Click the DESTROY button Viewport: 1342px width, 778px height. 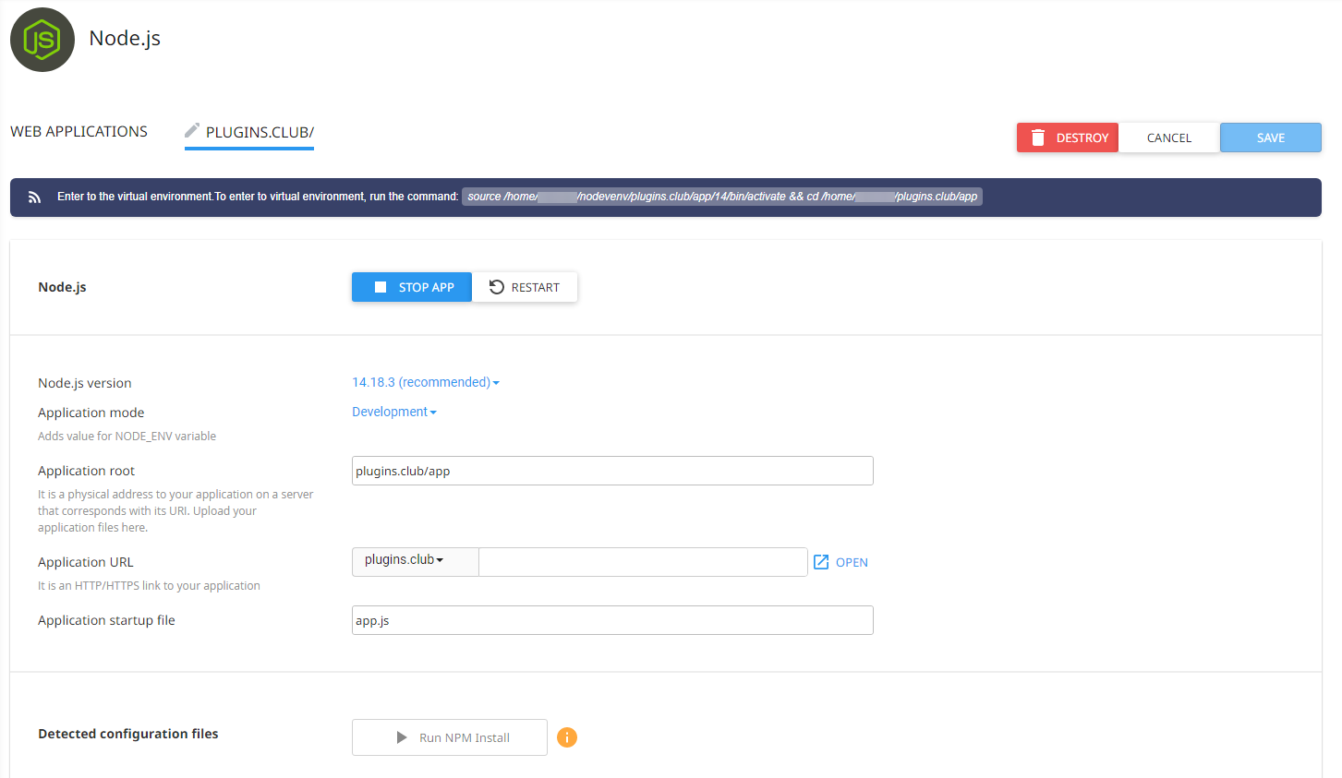[x=1068, y=138]
